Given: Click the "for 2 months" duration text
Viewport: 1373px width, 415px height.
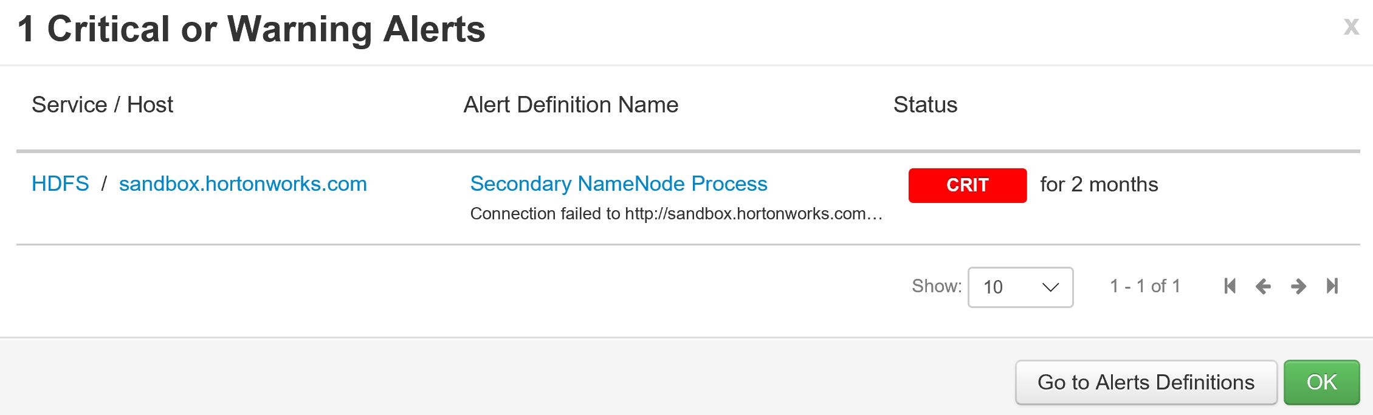Looking at the screenshot, I should (1099, 184).
